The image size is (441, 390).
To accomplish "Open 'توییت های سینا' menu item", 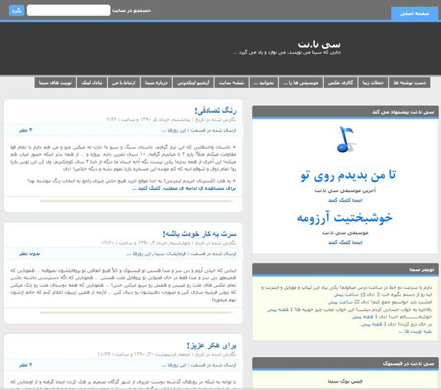I will pyautogui.click(x=57, y=83).
